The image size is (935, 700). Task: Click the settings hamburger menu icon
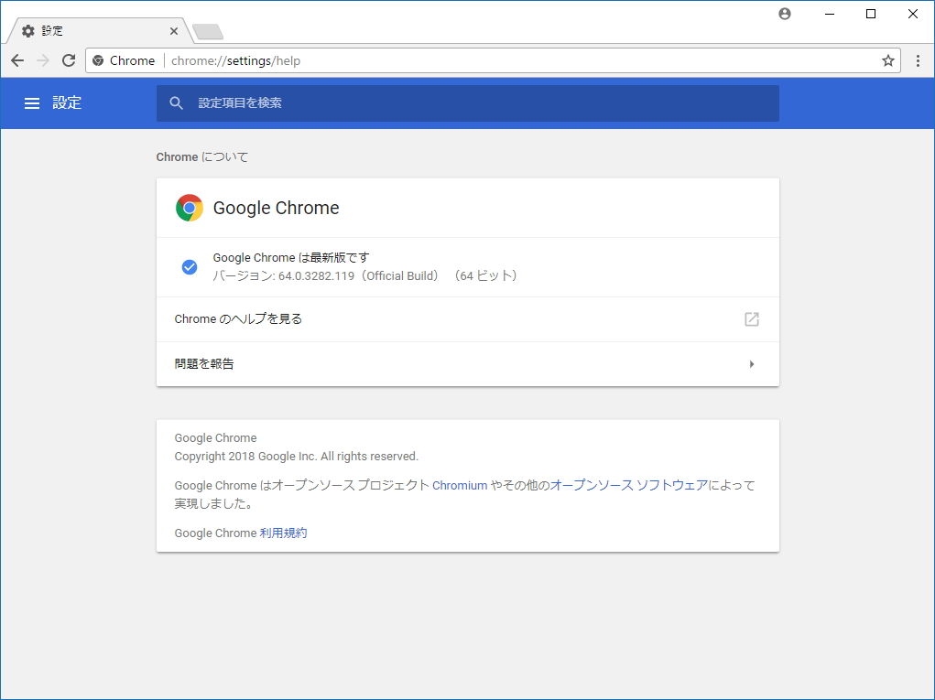[x=32, y=102]
